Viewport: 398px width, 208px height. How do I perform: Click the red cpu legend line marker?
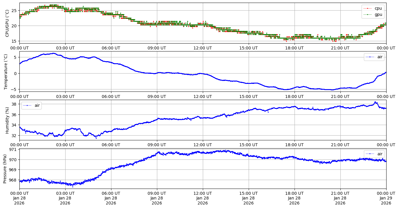[369, 8]
